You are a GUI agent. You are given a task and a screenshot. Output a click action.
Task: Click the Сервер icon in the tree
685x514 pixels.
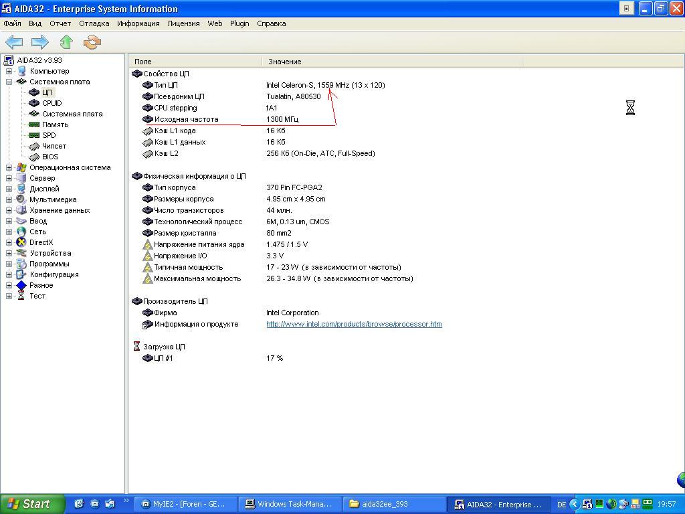pos(21,178)
